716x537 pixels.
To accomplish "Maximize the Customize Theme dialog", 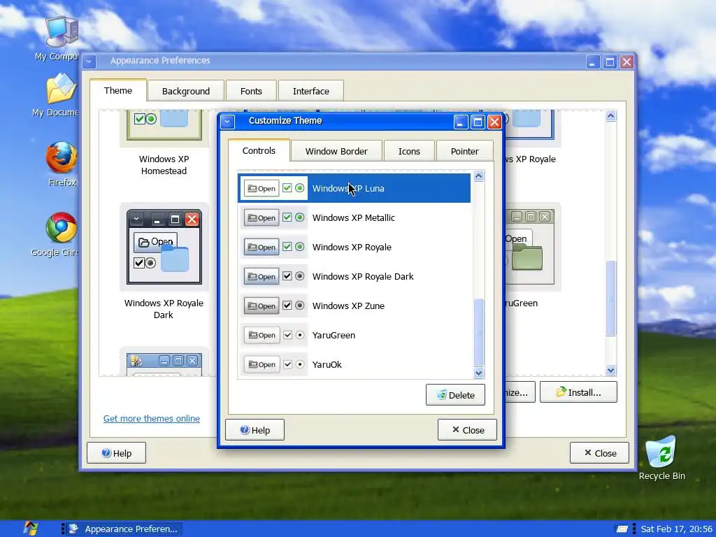I will click(x=478, y=122).
